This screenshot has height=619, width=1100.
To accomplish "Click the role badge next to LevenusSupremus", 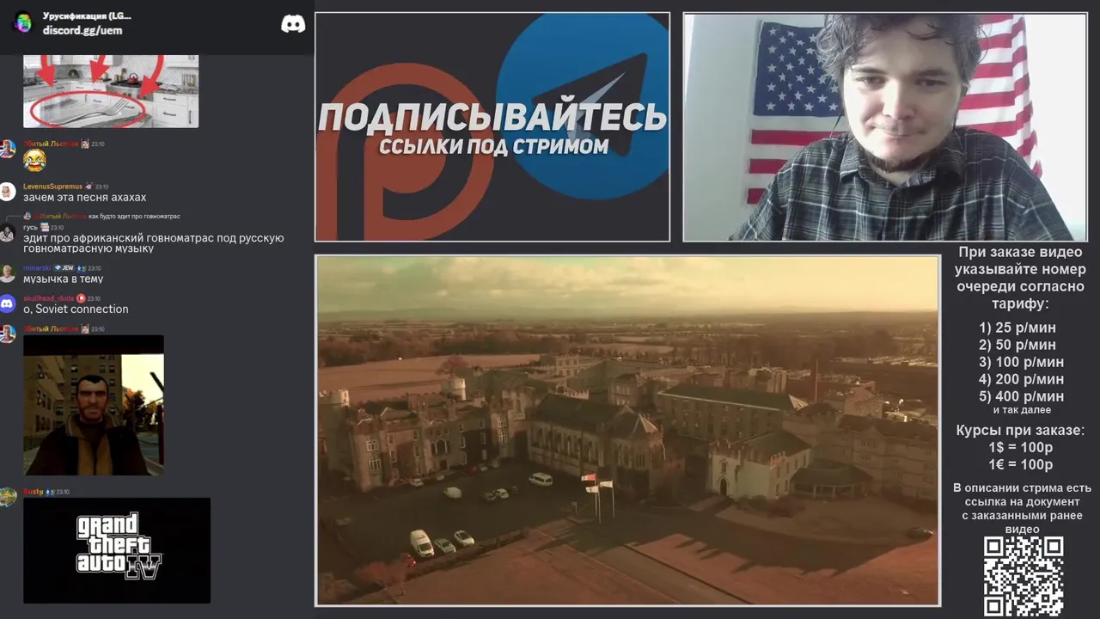I will pyautogui.click(x=89, y=187).
